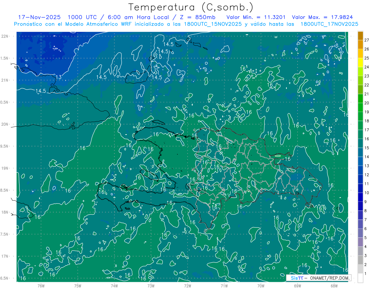375x290 pixels.
Task: Click 'Valor Min. = 11.3201' text
Action: coord(255,17)
